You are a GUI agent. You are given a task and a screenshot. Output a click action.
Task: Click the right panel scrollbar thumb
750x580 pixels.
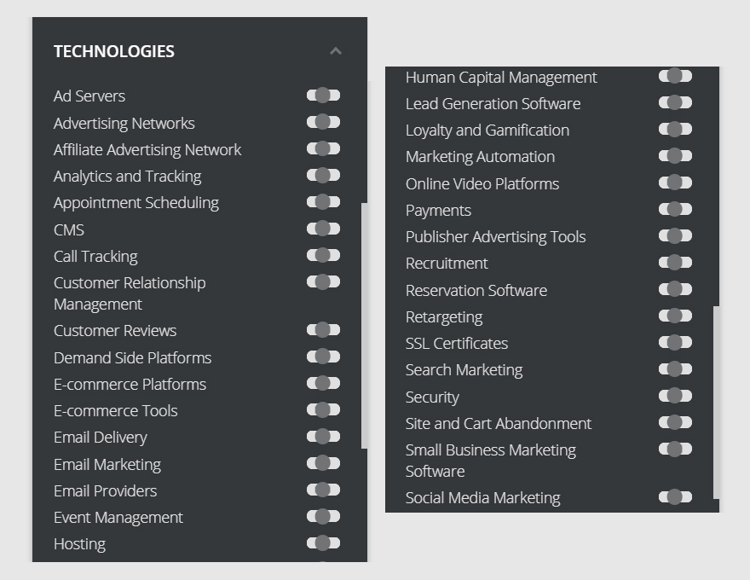point(716,401)
